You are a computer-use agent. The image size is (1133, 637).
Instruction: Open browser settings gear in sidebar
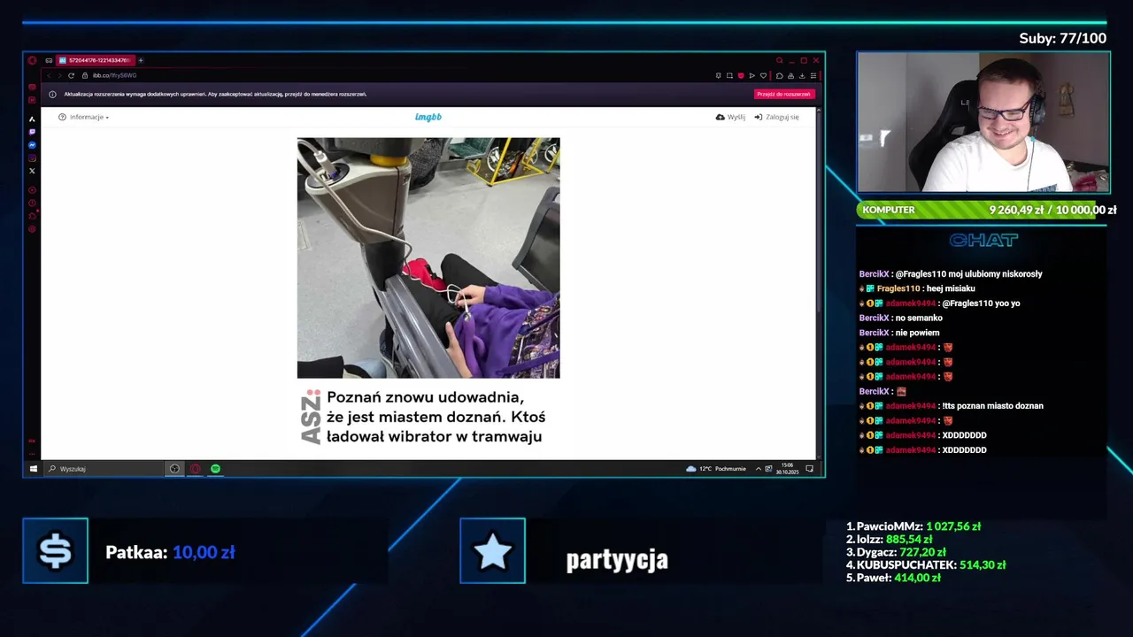click(32, 229)
